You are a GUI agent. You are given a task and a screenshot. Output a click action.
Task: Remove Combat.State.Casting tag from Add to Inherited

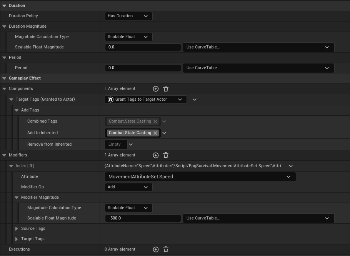(x=155, y=133)
